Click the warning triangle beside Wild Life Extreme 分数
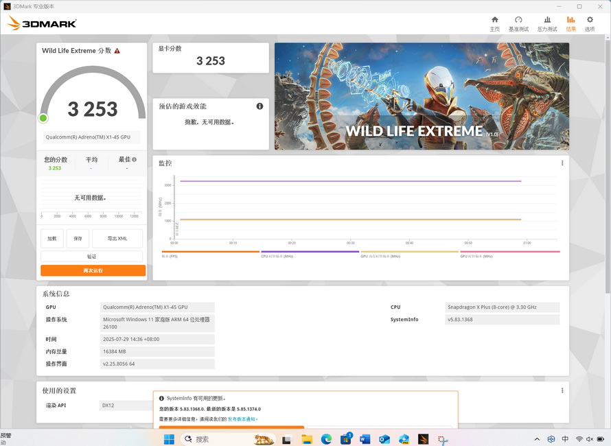 tap(117, 51)
